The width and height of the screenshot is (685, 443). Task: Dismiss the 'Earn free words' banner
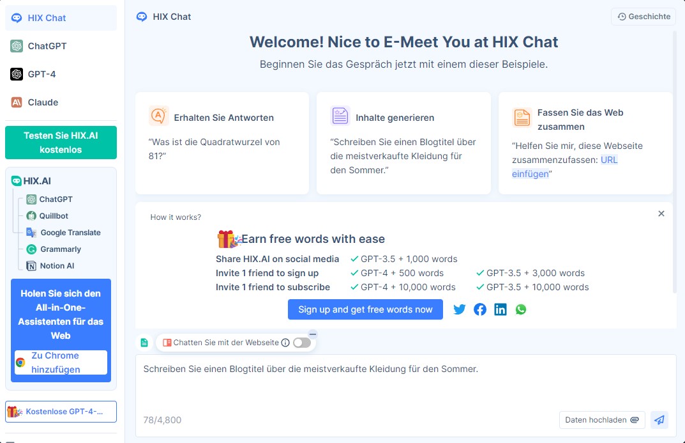pos(661,214)
